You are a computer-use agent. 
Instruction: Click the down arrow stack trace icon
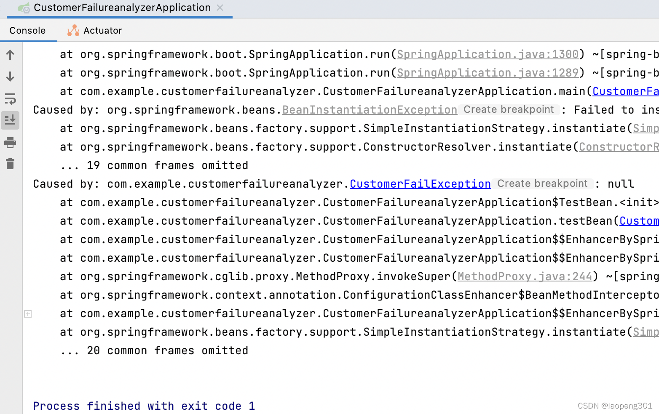tap(10, 77)
